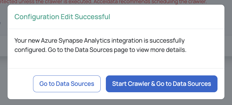Click empty footer area left of buttons

(x=20, y=84)
